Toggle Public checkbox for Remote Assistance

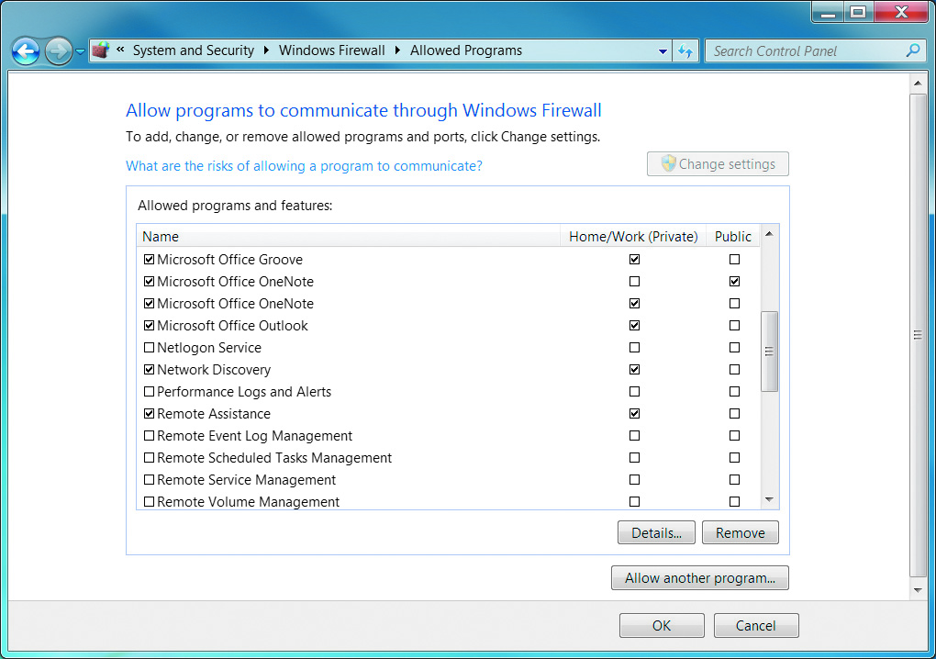(x=734, y=414)
